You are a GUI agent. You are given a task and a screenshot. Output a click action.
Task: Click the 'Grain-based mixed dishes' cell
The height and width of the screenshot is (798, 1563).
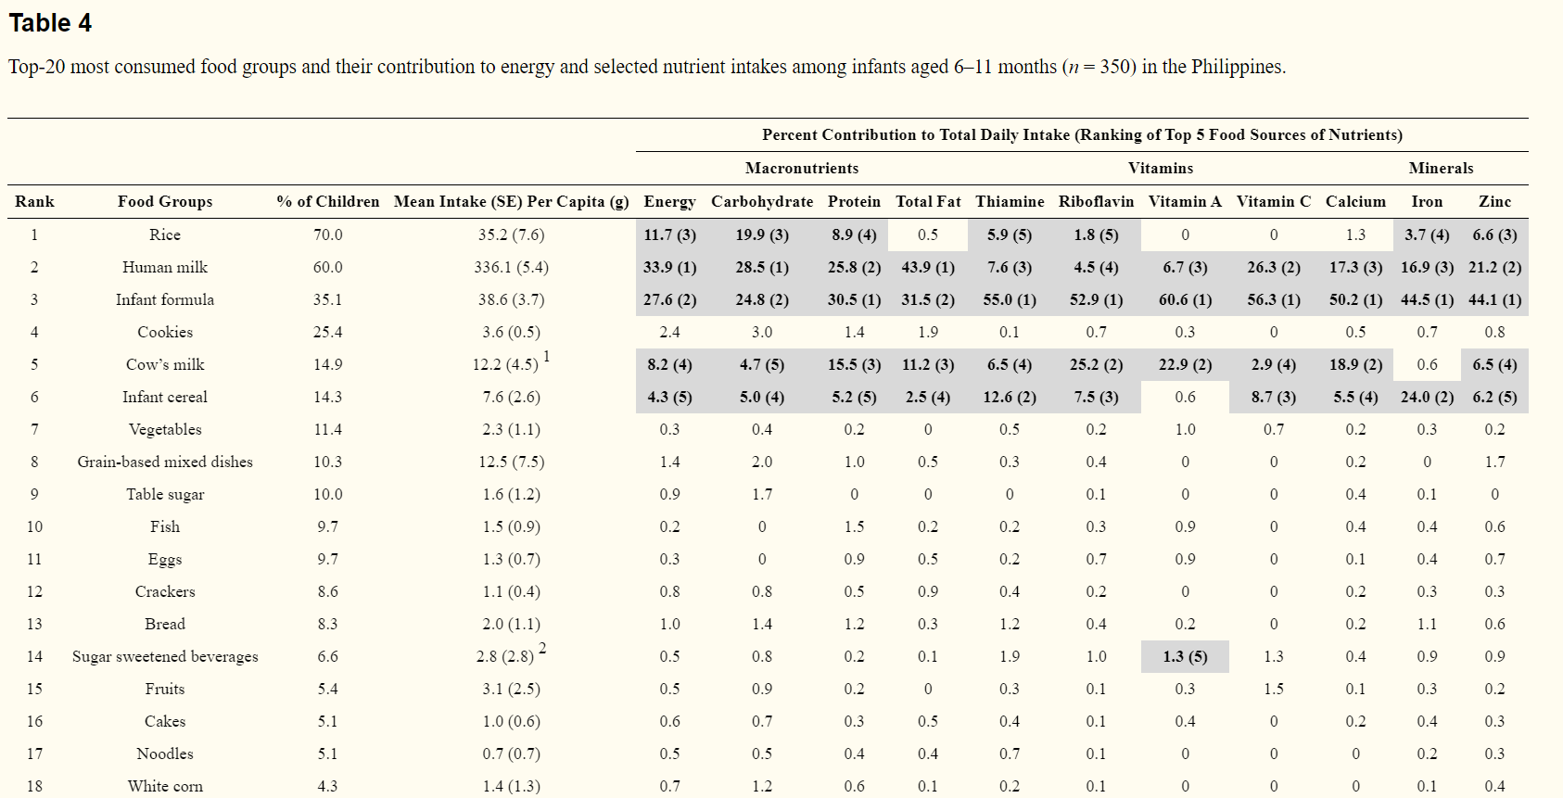coord(165,462)
